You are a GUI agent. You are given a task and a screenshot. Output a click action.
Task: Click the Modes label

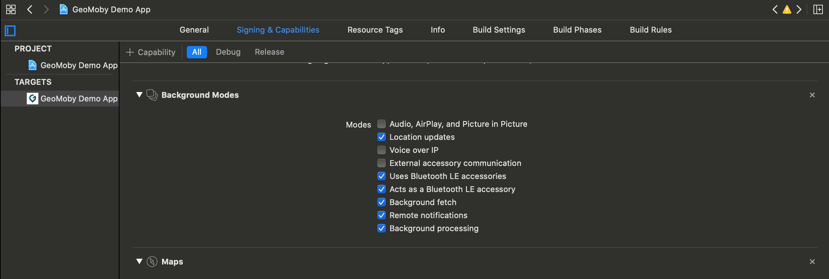[358, 125]
